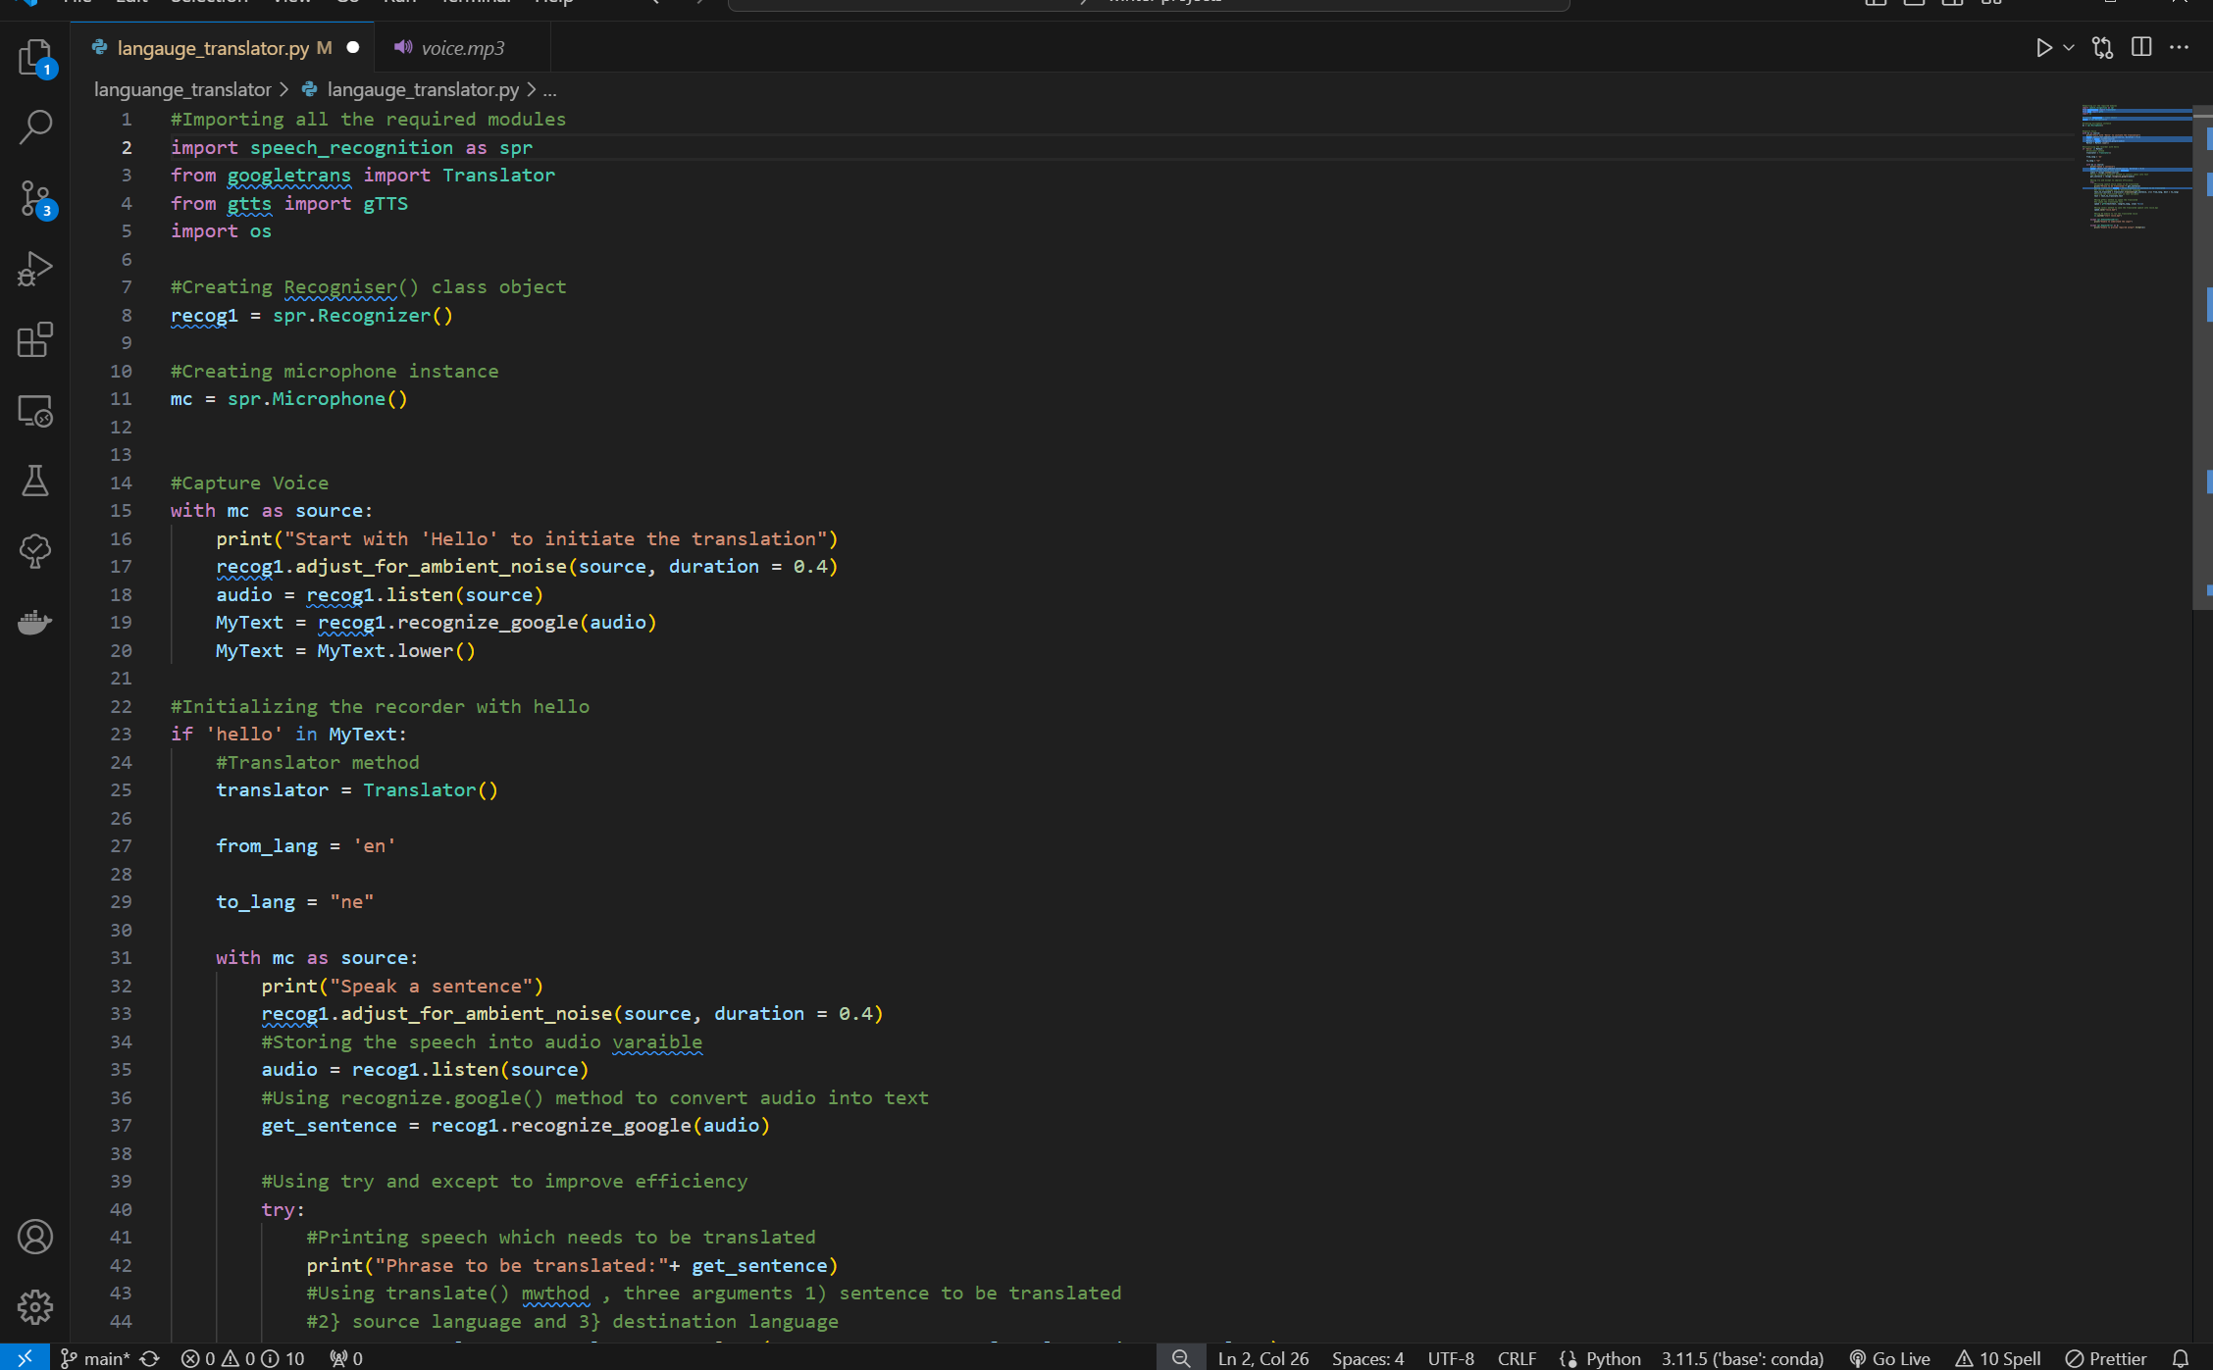Open the Source Control view with 3 changes
This screenshot has height=1370, width=2213.
coord(35,199)
